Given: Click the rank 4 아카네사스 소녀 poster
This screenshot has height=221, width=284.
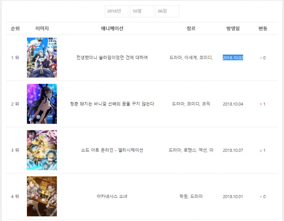Looking at the screenshot, I should (42, 196).
